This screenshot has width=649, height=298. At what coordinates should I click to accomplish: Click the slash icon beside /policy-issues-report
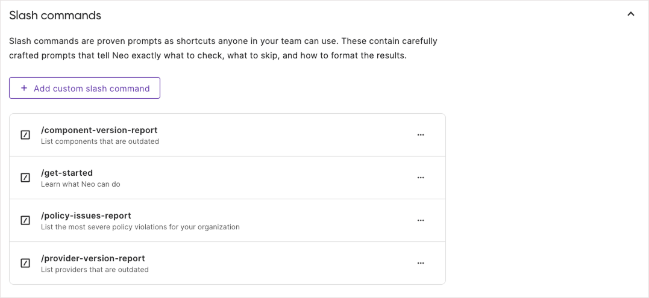coord(25,220)
